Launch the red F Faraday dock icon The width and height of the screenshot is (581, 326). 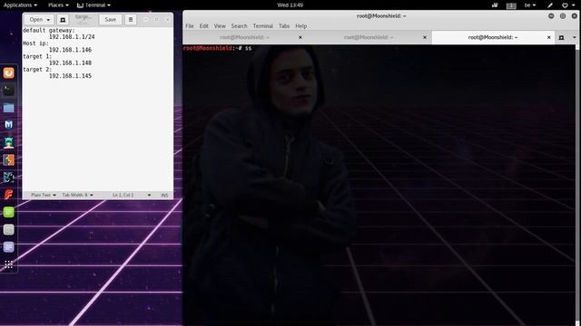click(x=9, y=195)
